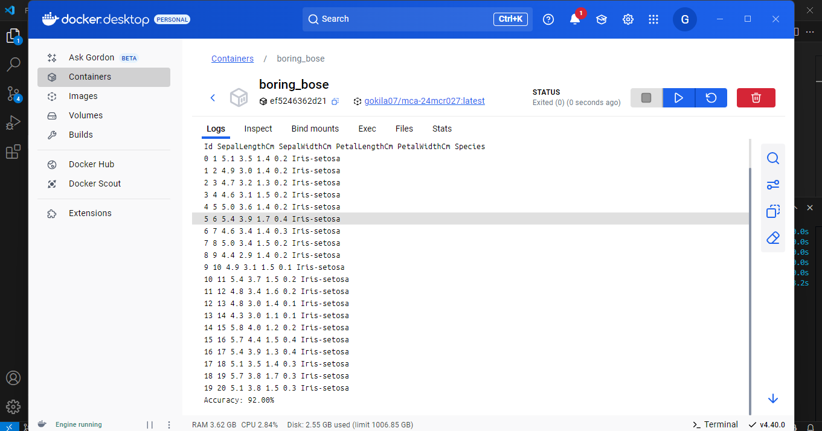Viewport: 822px width, 431px height.
Task: Switch to the Logs tab
Action: (216, 129)
